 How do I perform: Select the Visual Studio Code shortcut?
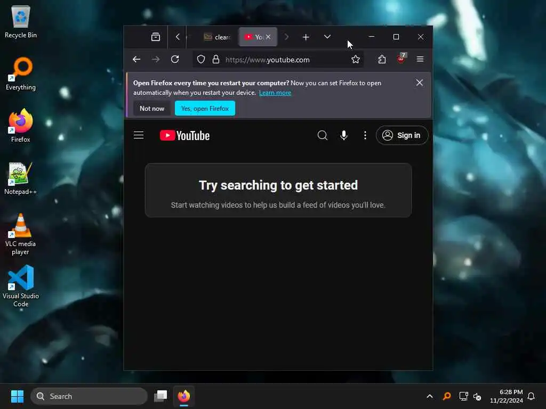tap(21, 286)
